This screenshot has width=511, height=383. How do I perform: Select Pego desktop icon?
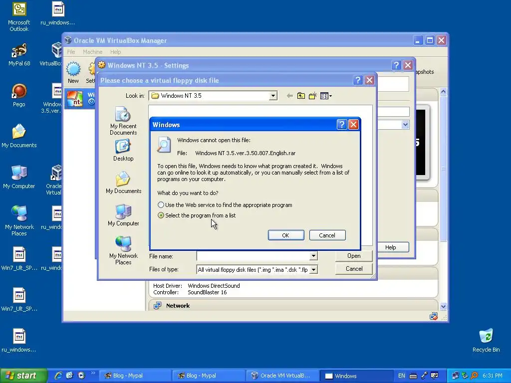click(x=19, y=95)
